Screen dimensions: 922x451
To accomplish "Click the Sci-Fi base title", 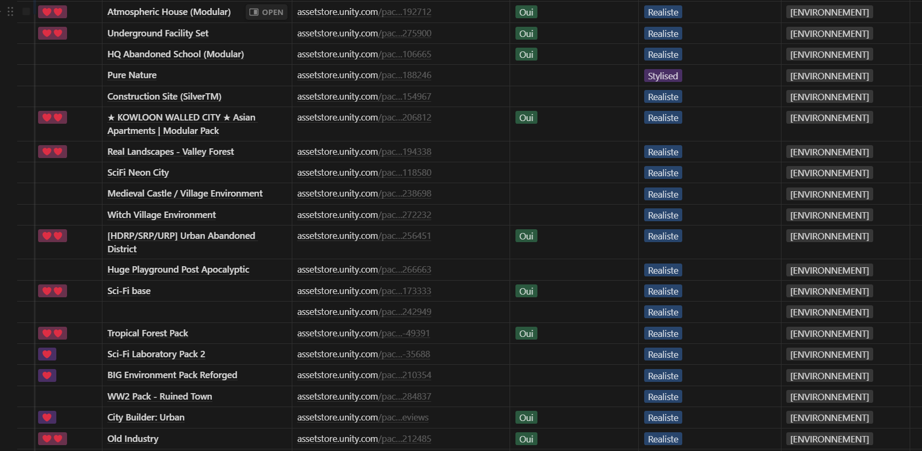I will coord(129,291).
